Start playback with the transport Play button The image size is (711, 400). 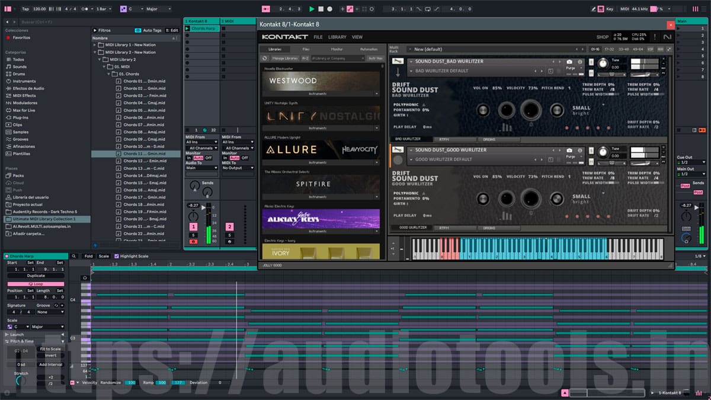pos(312,9)
